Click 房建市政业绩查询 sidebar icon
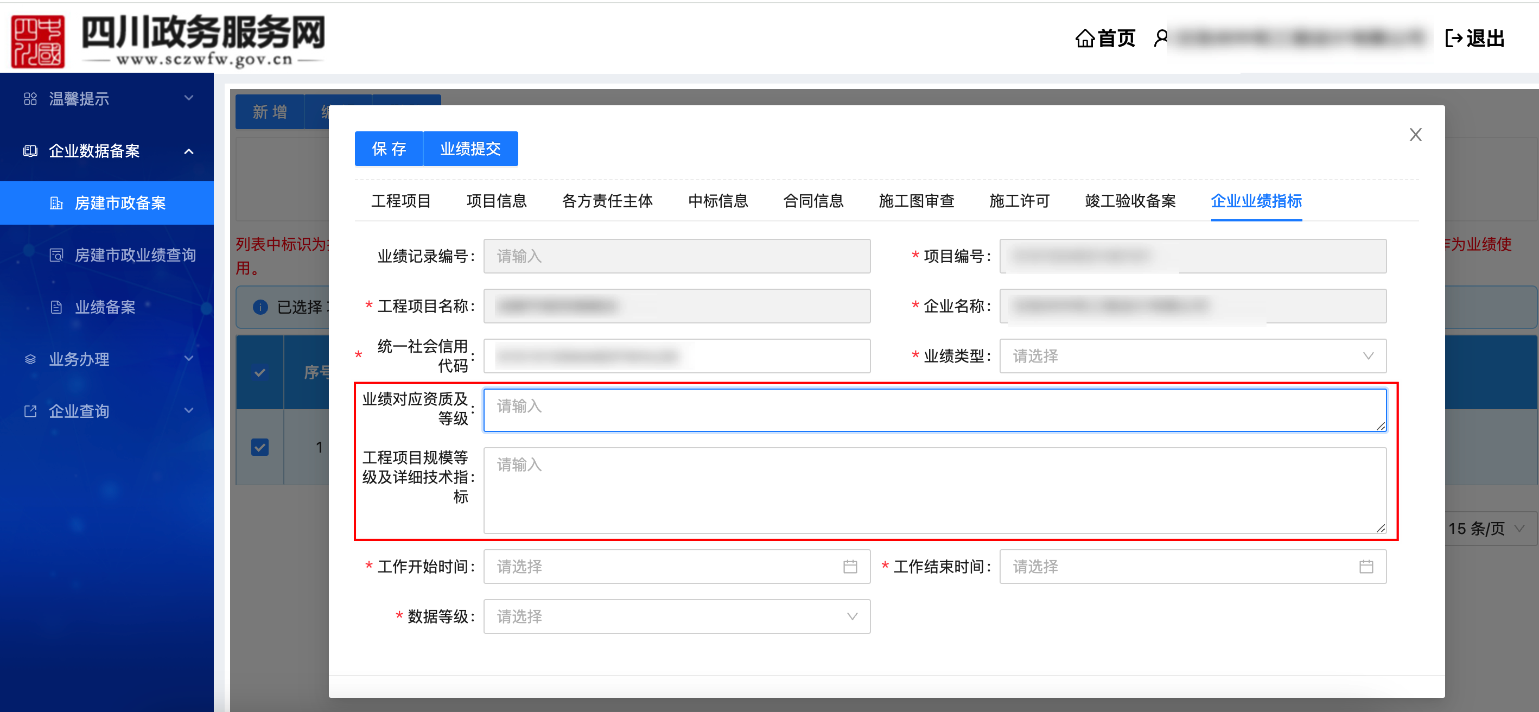This screenshot has height=712, width=1539. tap(56, 255)
